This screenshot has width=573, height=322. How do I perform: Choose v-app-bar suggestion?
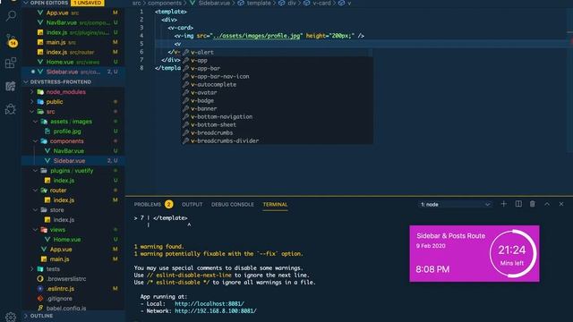tap(278, 68)
